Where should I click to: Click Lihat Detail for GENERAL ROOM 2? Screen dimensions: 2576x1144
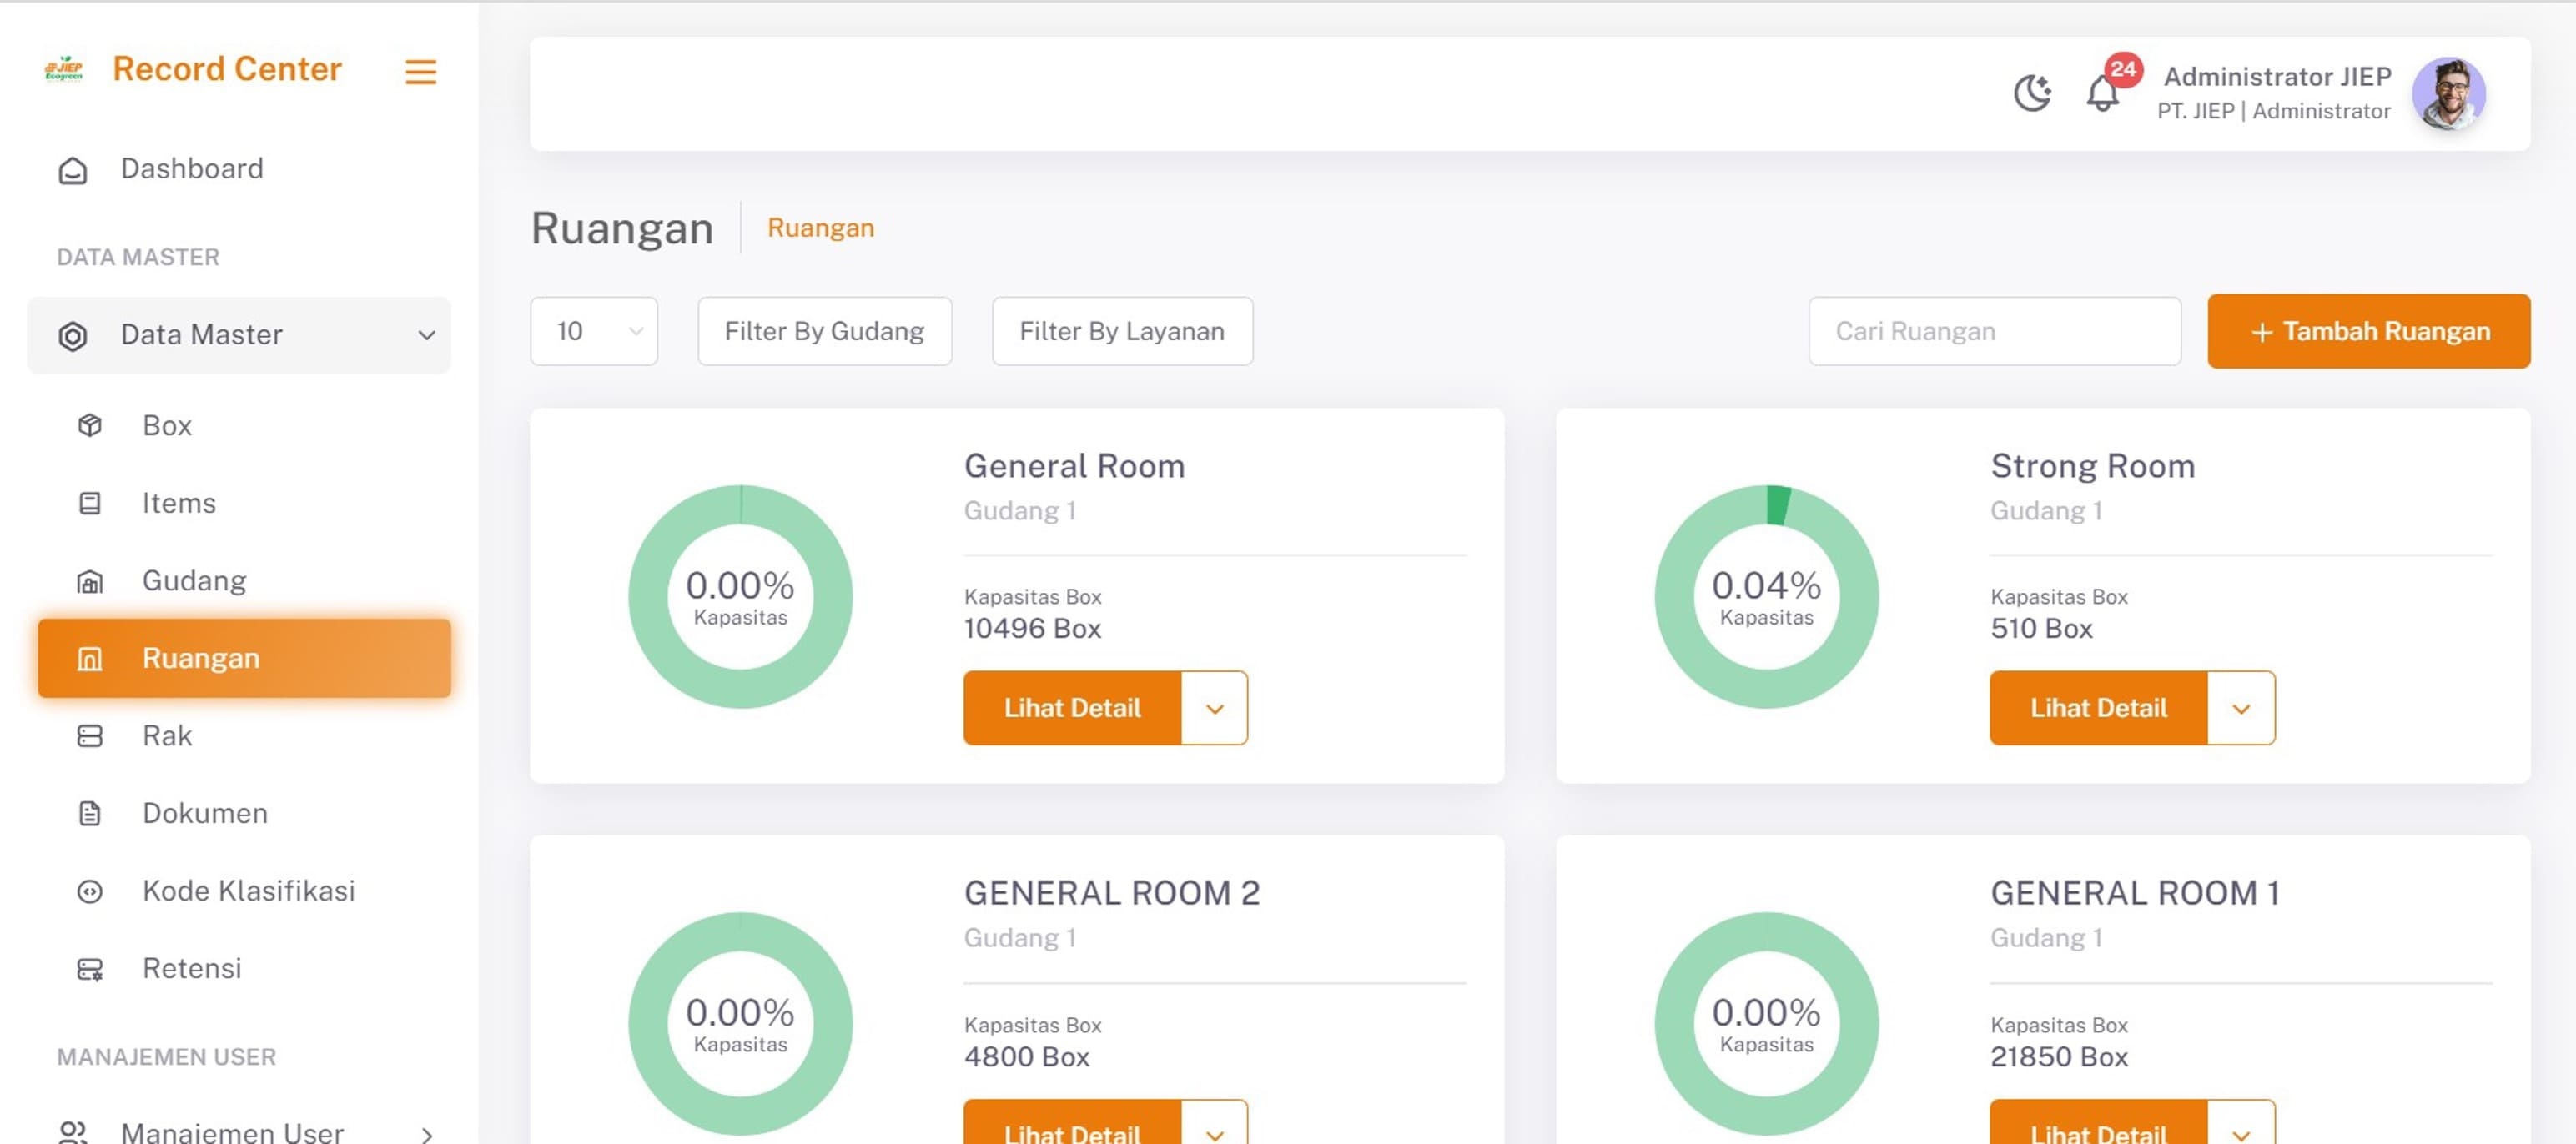pos(1072,1123)
